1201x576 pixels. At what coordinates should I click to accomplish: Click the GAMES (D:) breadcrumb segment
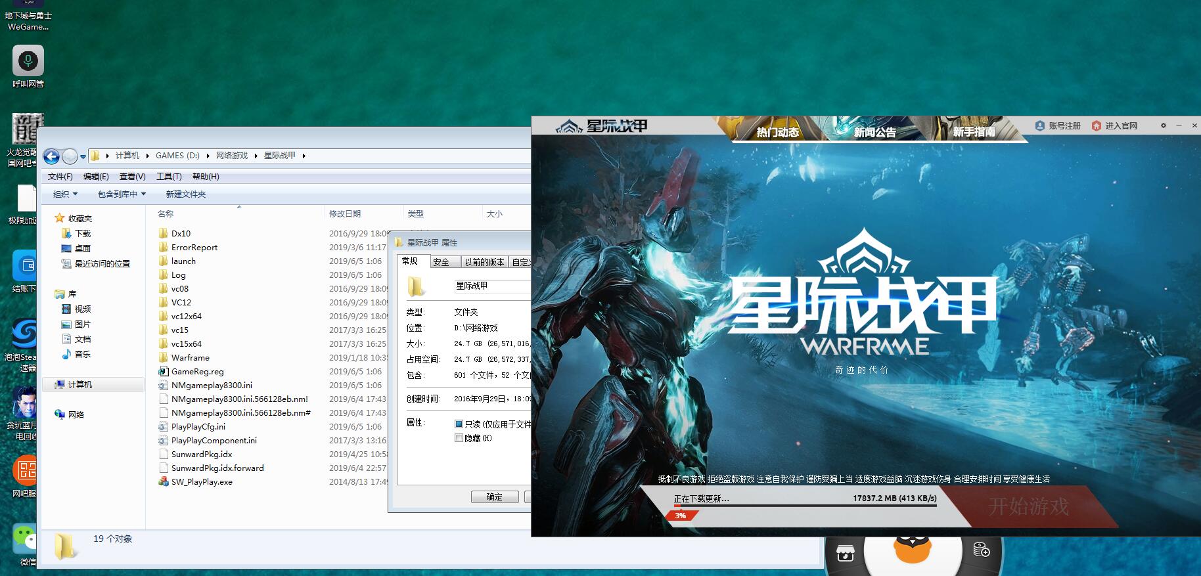(177, 156)
